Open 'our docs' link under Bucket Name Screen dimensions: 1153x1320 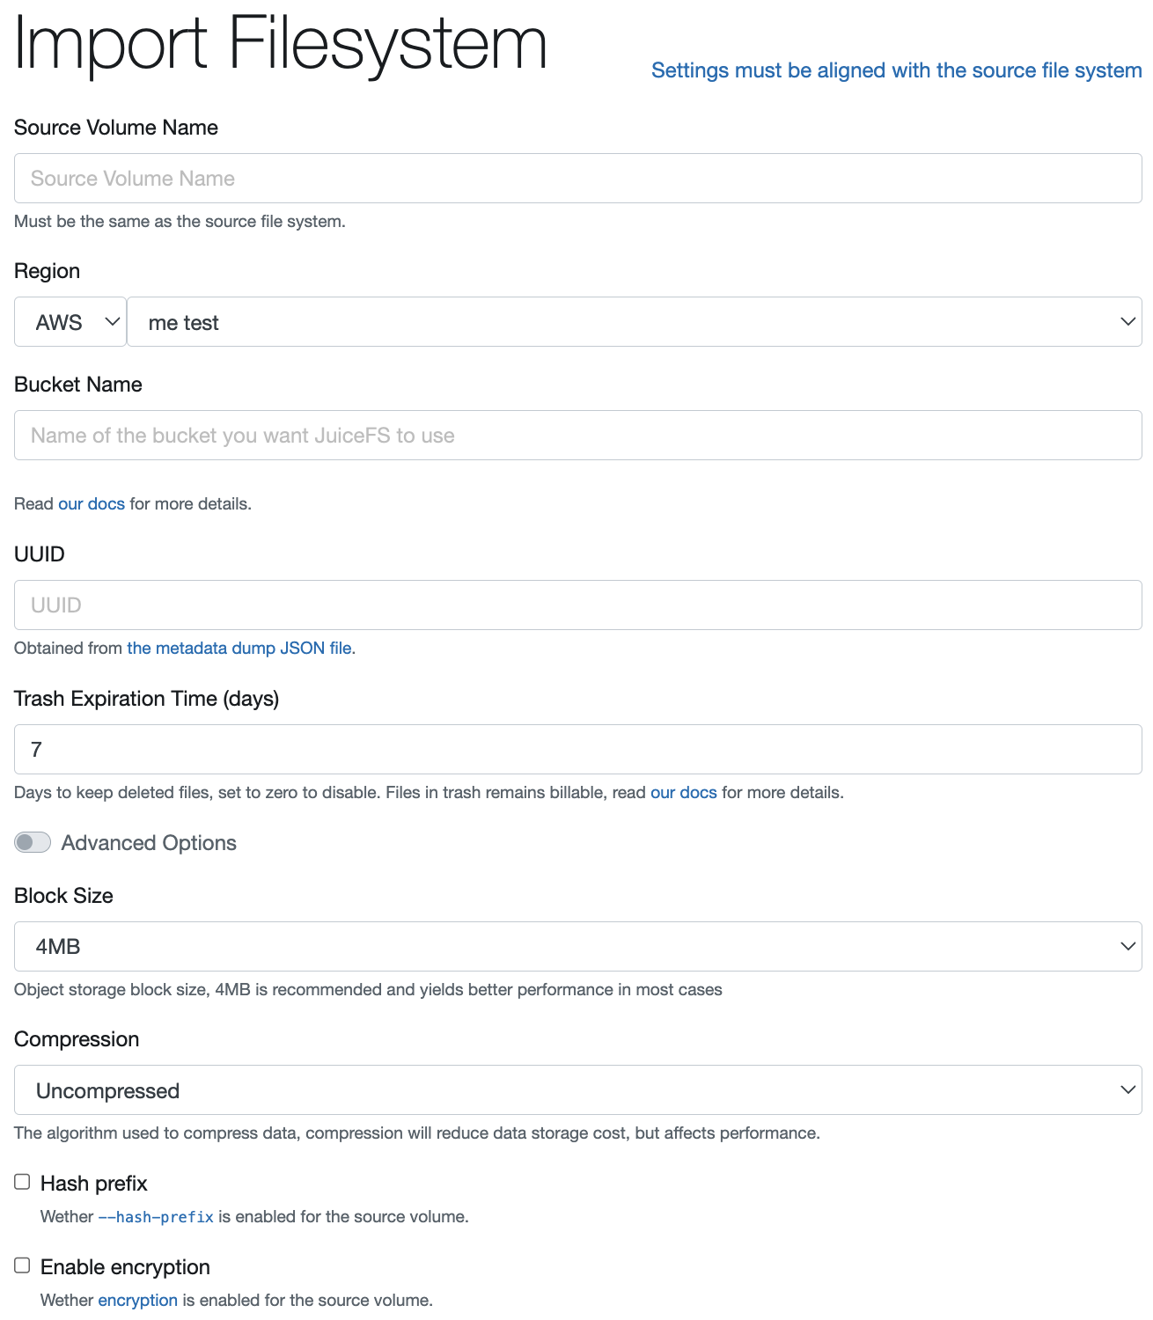(x=92, y=504)
